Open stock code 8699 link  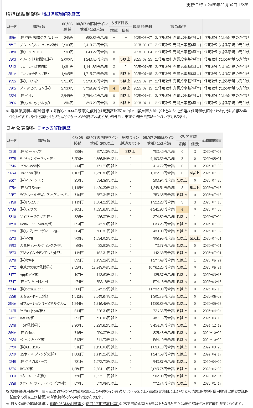point(12,354)
